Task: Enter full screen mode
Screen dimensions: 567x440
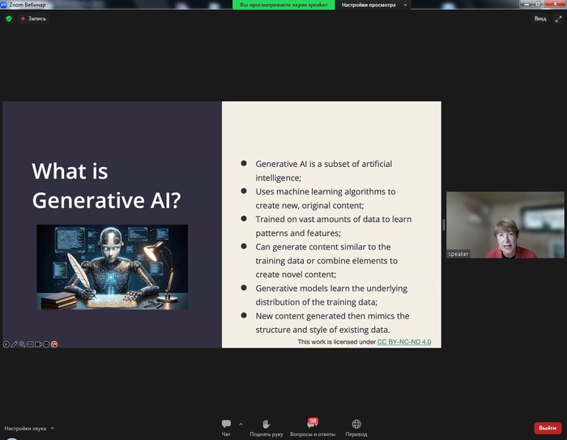Action: 558,18
